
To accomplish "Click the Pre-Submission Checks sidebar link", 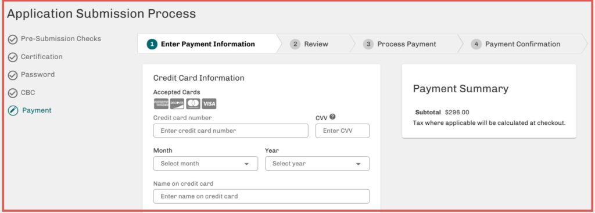I will coord(60,39).
